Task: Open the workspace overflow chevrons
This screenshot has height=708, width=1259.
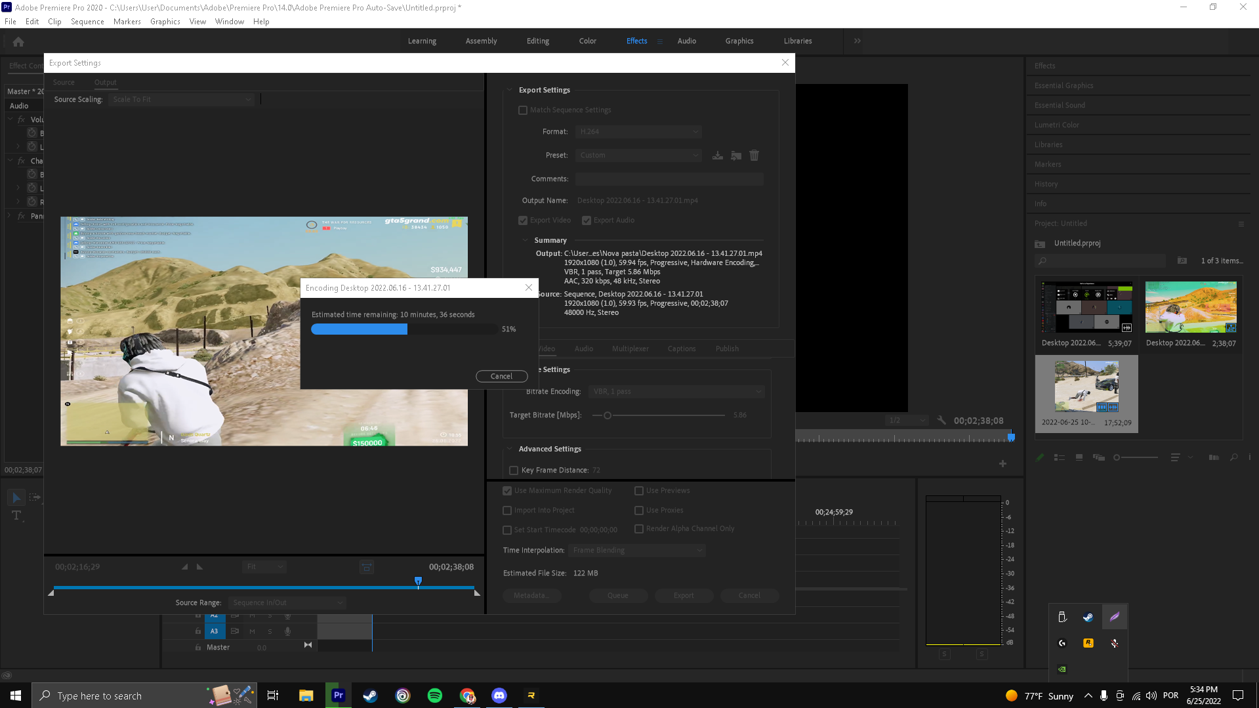Action: click(x=857, y=41)
